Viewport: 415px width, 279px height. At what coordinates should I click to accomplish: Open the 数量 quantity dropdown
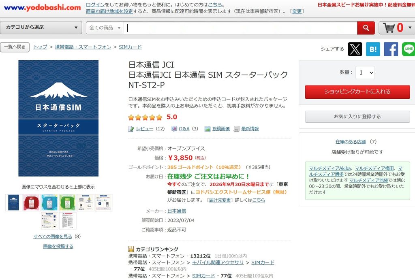coord(365,72)
